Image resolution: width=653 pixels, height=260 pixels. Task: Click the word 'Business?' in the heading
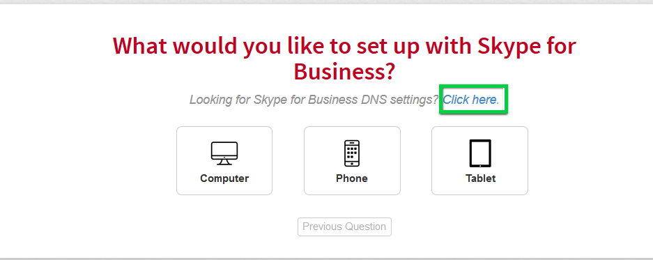coord(344,71)
